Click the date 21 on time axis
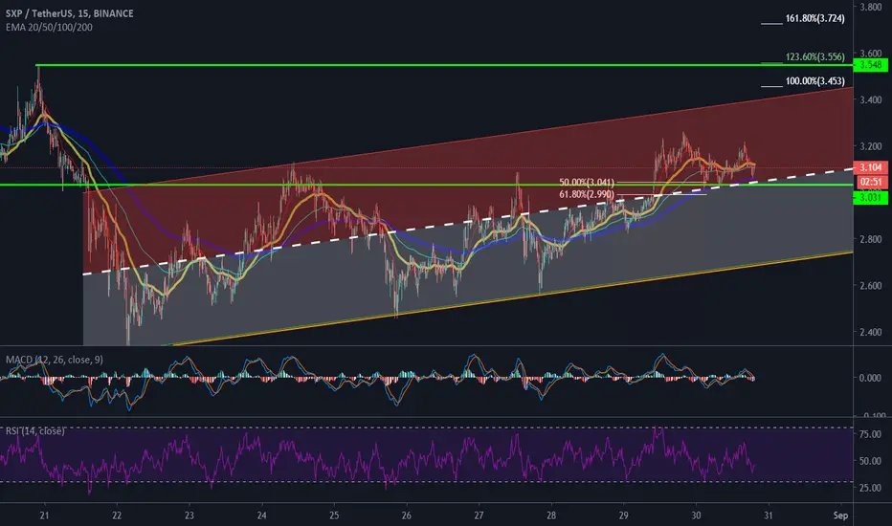The height and width of the screenshot is (526, 892). coord(44,515)
